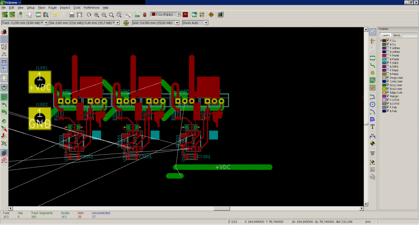The image size is (419, 225).
Task: Click the Print board icon
Action: 72,15
